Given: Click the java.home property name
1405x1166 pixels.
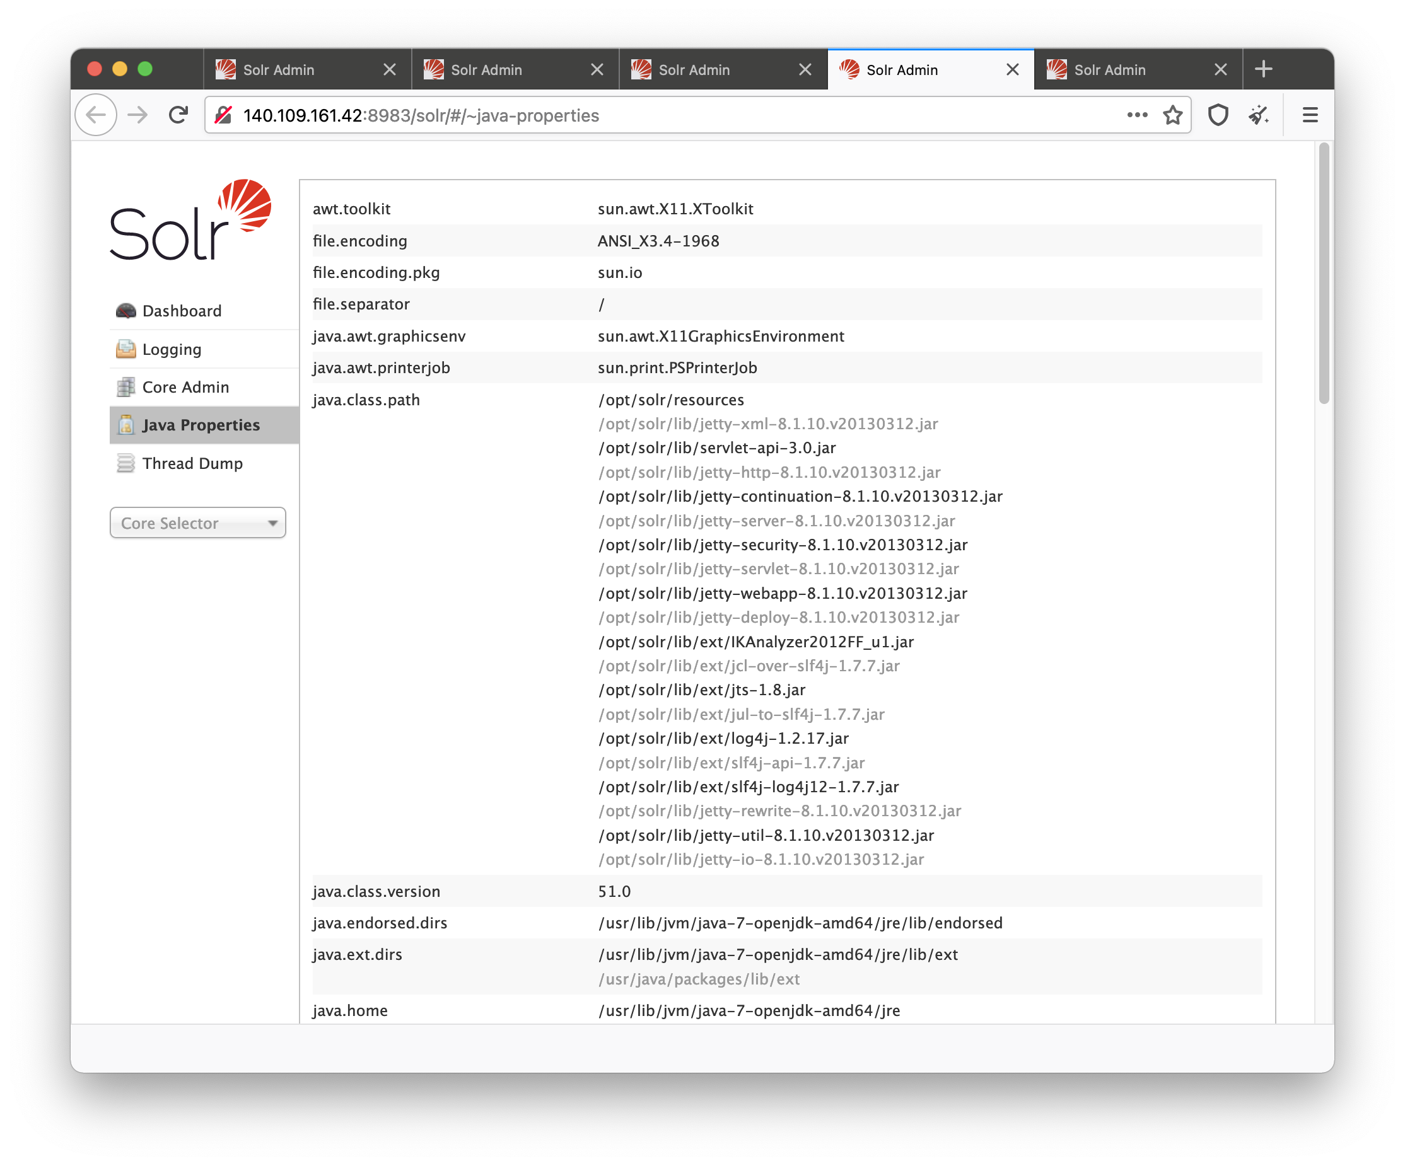Looking at the screenshot, I should pos(350,1010).
